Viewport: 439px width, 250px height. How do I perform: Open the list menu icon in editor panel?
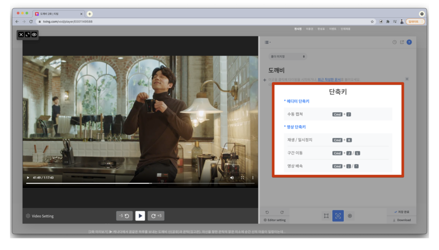pyautogui.click(x=268, y=42)
